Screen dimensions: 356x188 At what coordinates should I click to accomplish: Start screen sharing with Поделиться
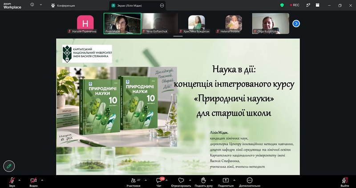(226, 182)
